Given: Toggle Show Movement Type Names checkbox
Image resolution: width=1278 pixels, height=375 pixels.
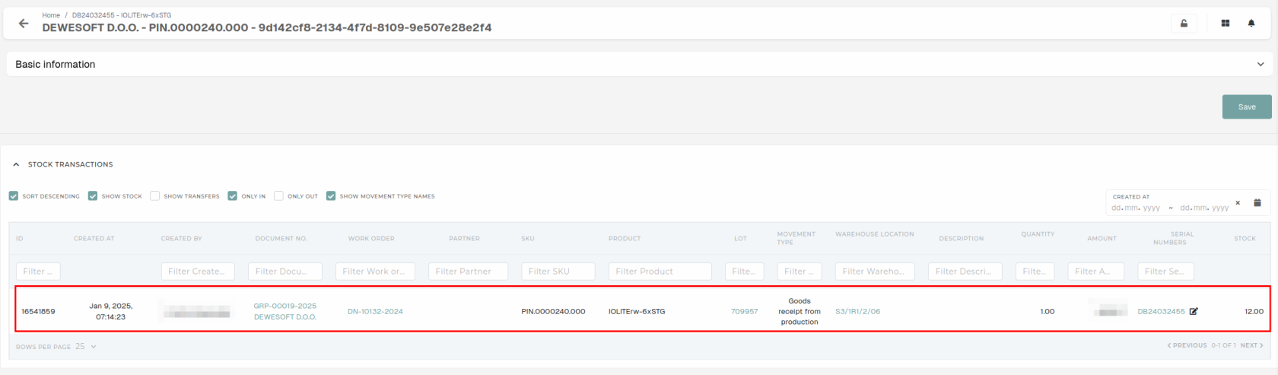Looking at the screenshot, I should click(x=331, y=196).
